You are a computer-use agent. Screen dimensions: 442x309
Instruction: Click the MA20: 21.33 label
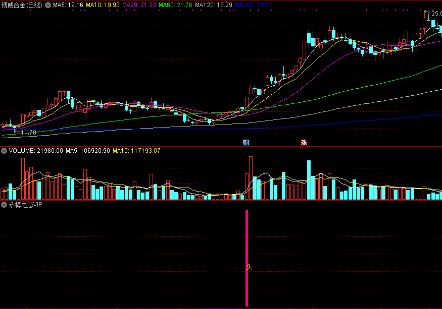pyautogui.click(x=139, y=5)
